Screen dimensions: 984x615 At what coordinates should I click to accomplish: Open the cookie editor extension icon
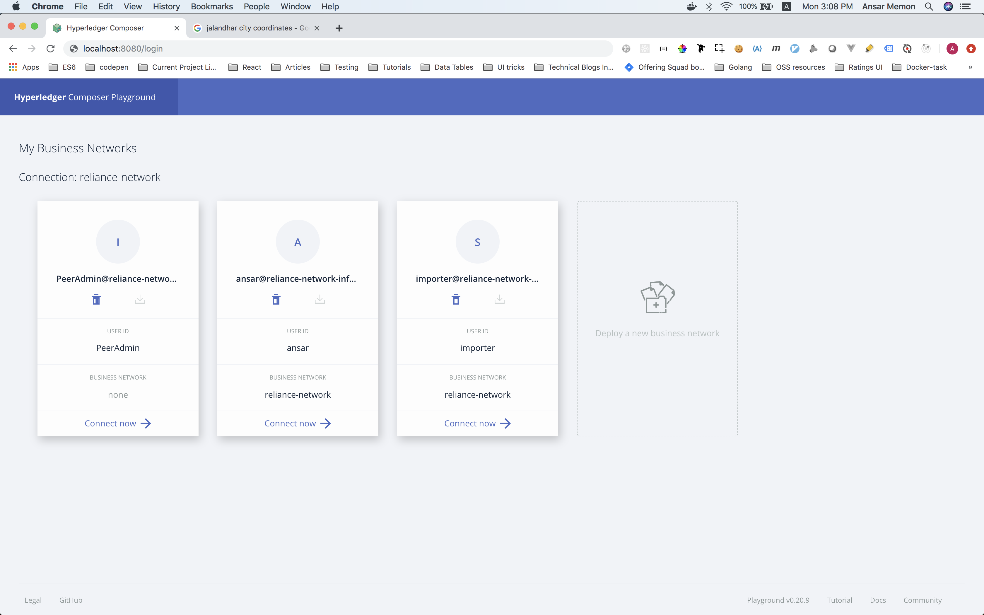(x=738, y=48)
